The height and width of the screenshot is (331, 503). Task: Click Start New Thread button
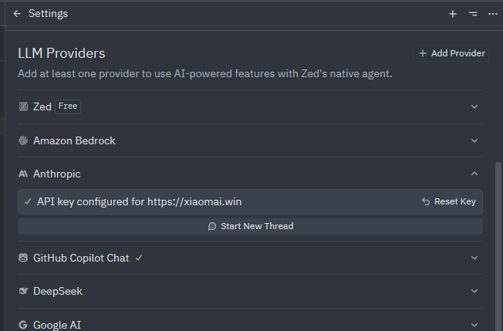(x=250, y=226)
